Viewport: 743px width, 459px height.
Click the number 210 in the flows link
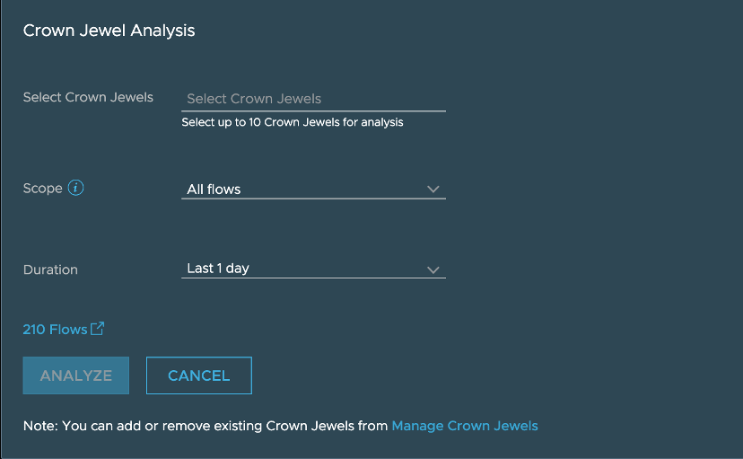click(x=34, y=330)
